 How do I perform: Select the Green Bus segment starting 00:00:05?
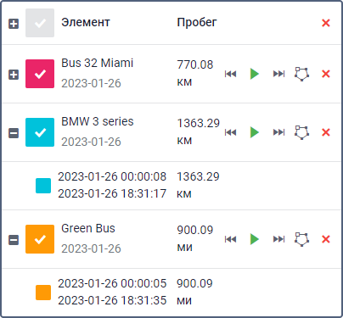pyautogui.click(x=171, y=292)
